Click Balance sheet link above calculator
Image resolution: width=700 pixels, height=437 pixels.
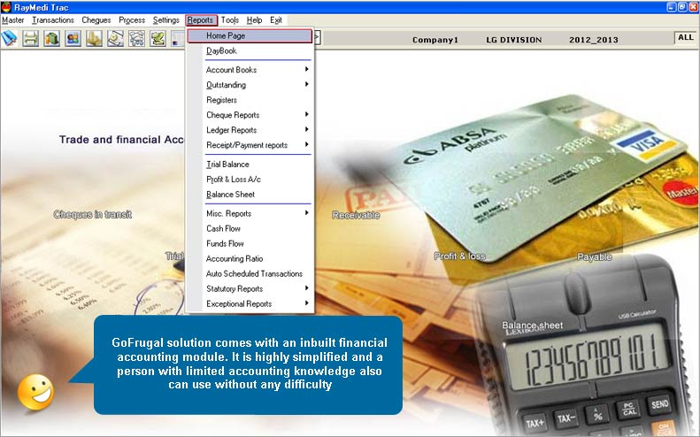pyautogui.click(x=532, y=326)
